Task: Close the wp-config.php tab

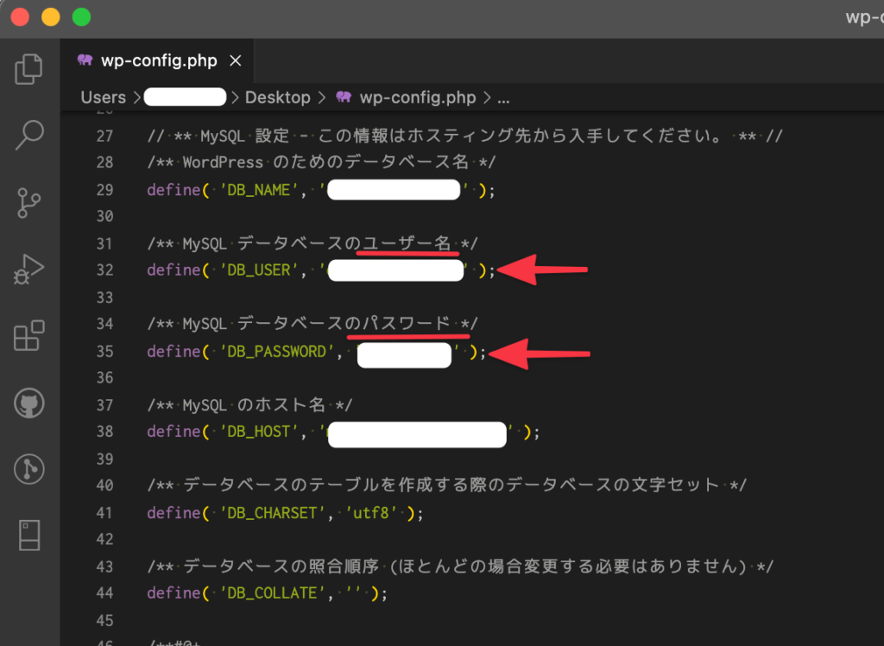Action: pos(236,60)
